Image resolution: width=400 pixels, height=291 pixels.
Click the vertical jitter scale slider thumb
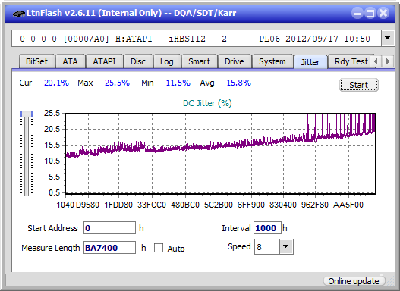[27, 114]
